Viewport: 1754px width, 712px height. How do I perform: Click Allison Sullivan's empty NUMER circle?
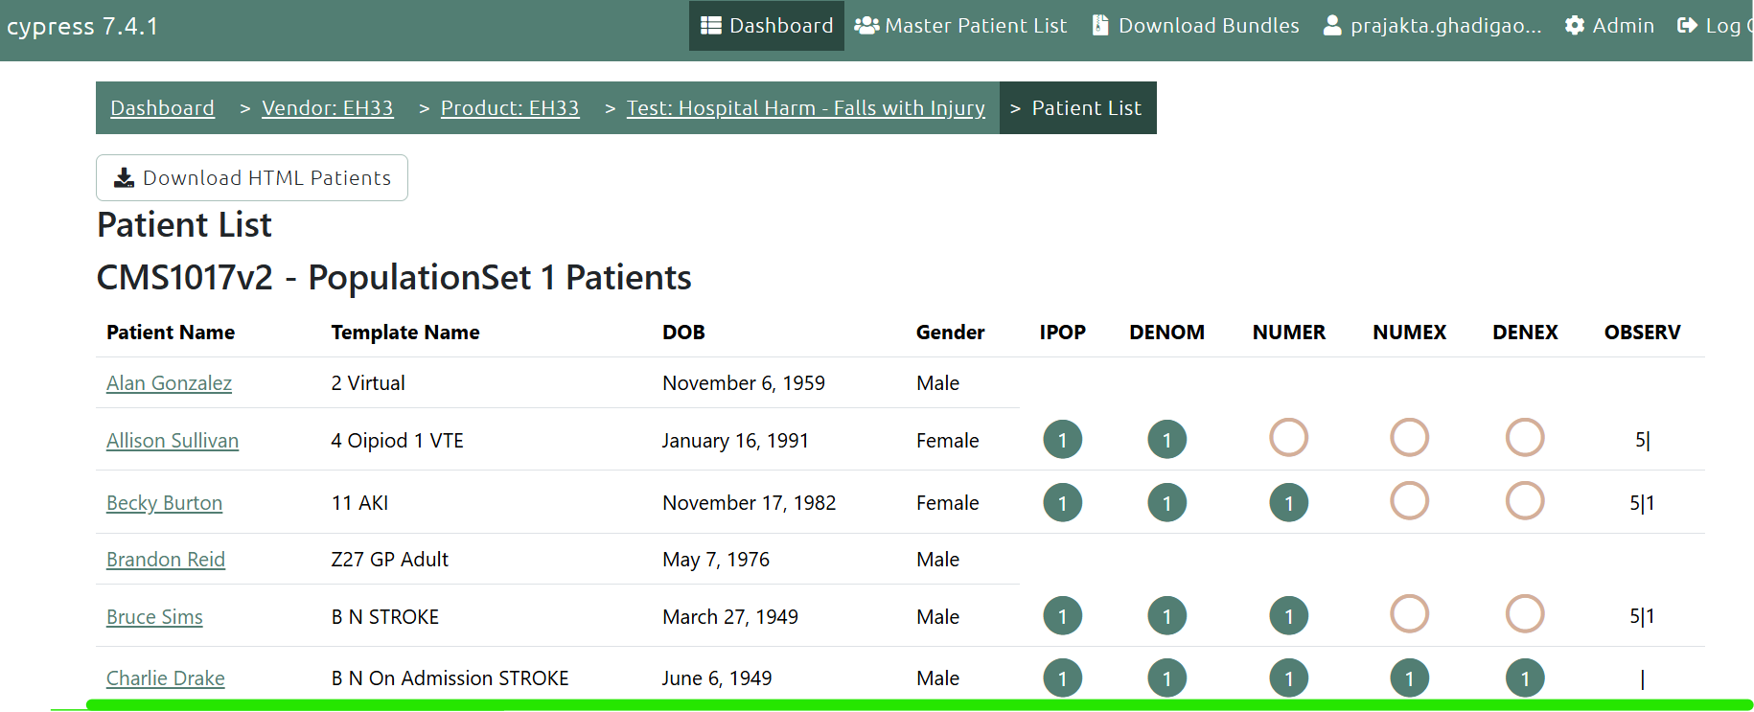(x=1288, y=438)
